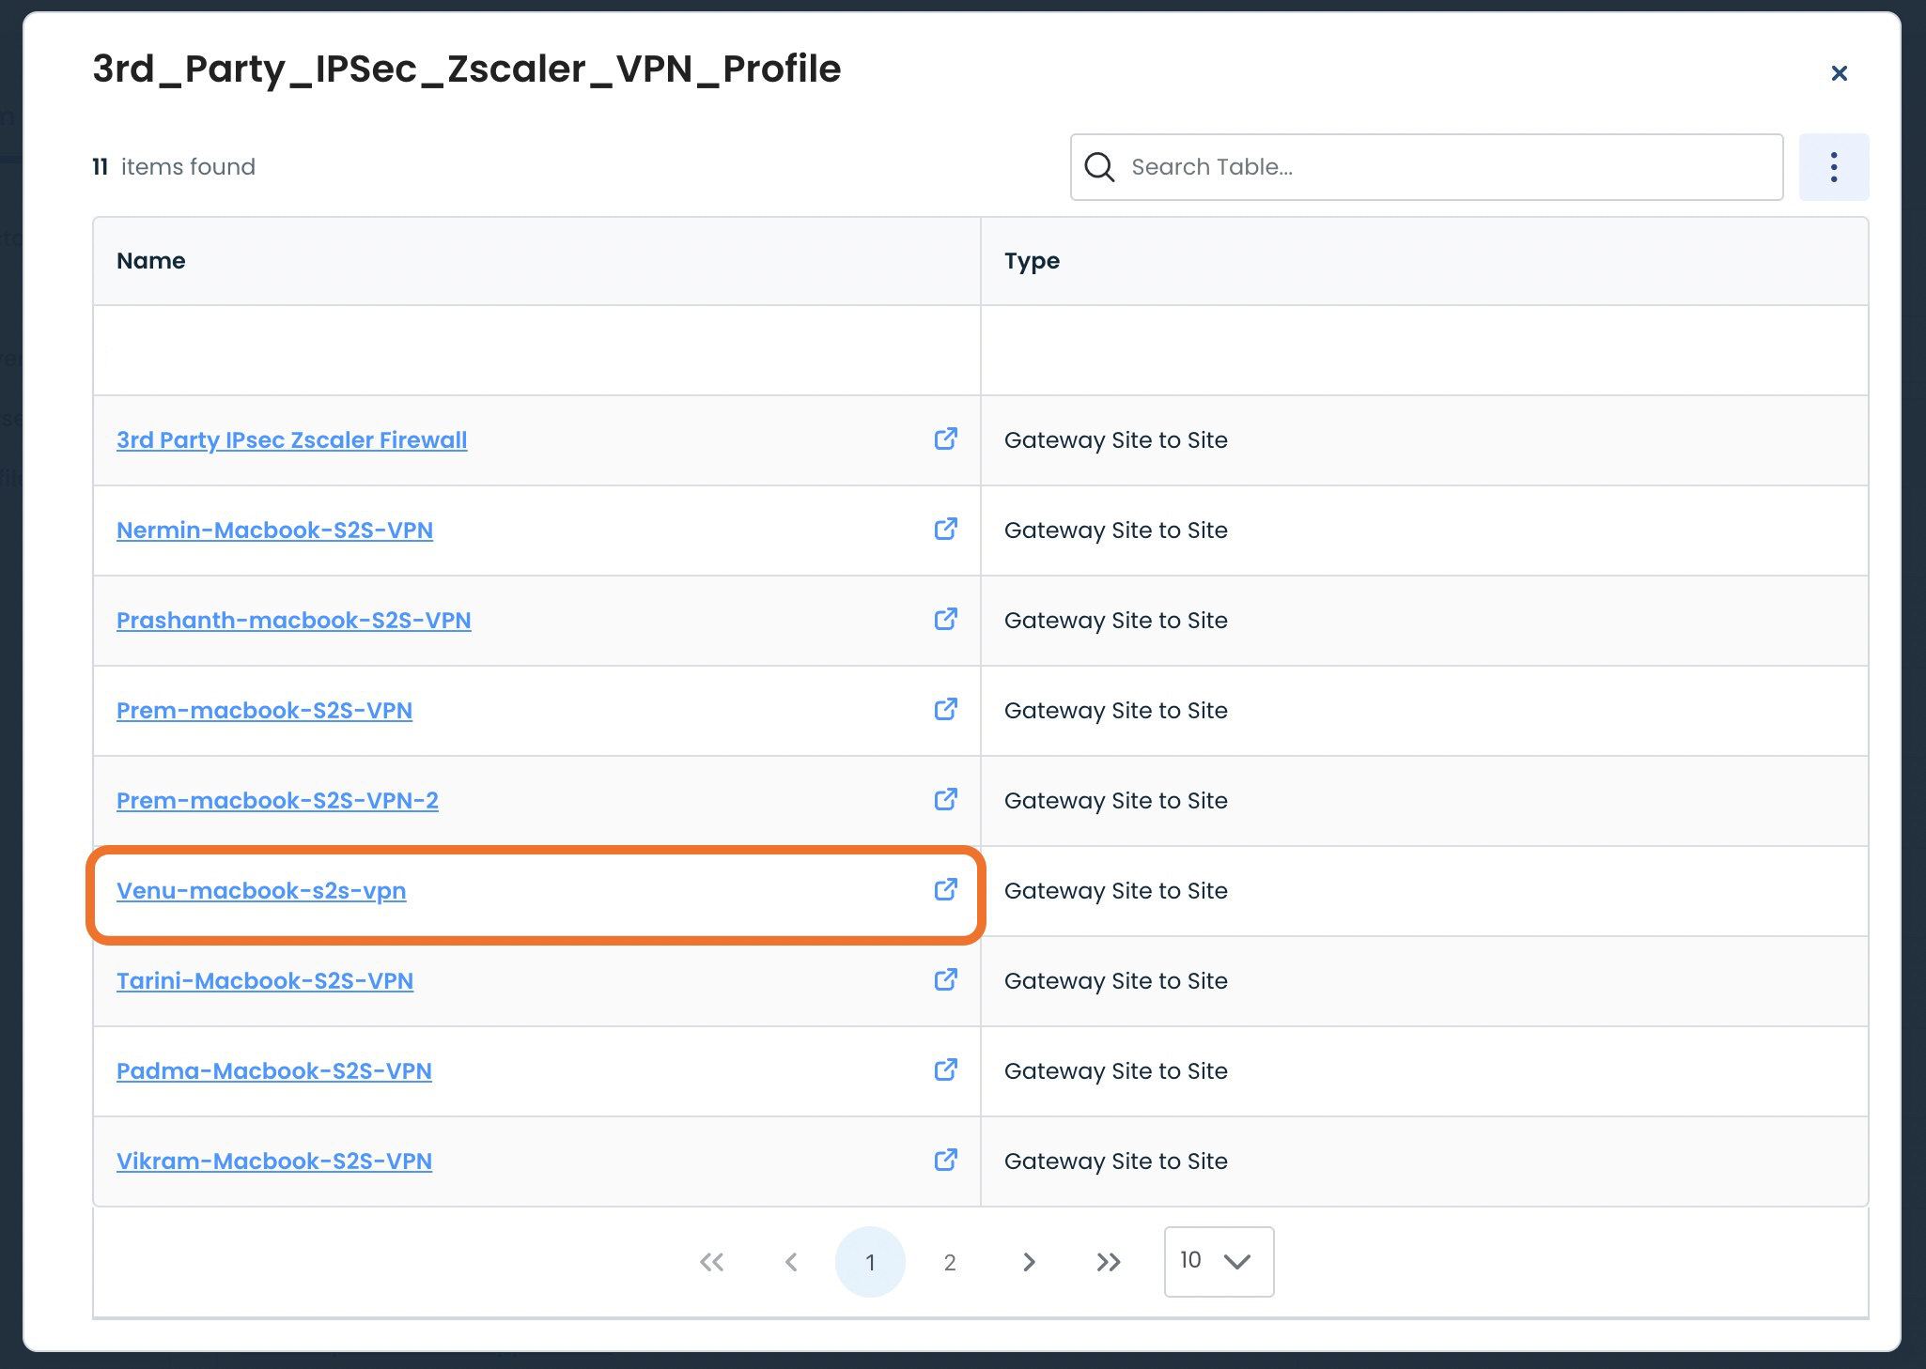Close the VPN profile dialog

(x=1839, y=73)
